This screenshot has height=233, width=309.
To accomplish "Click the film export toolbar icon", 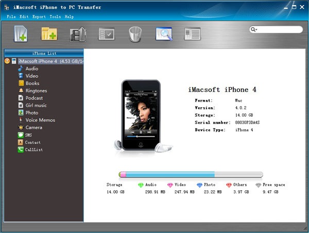I will click(x=78, y=34).
